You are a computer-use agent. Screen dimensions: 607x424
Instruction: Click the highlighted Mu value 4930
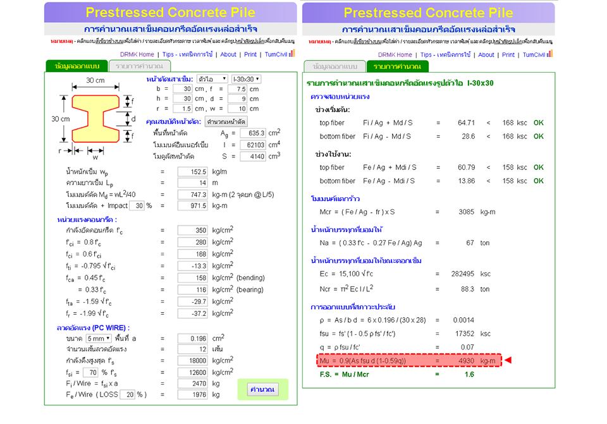466,361
